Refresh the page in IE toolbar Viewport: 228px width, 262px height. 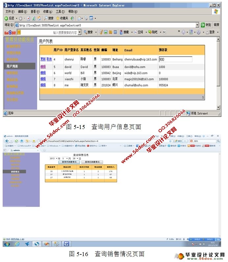(34, 18)
